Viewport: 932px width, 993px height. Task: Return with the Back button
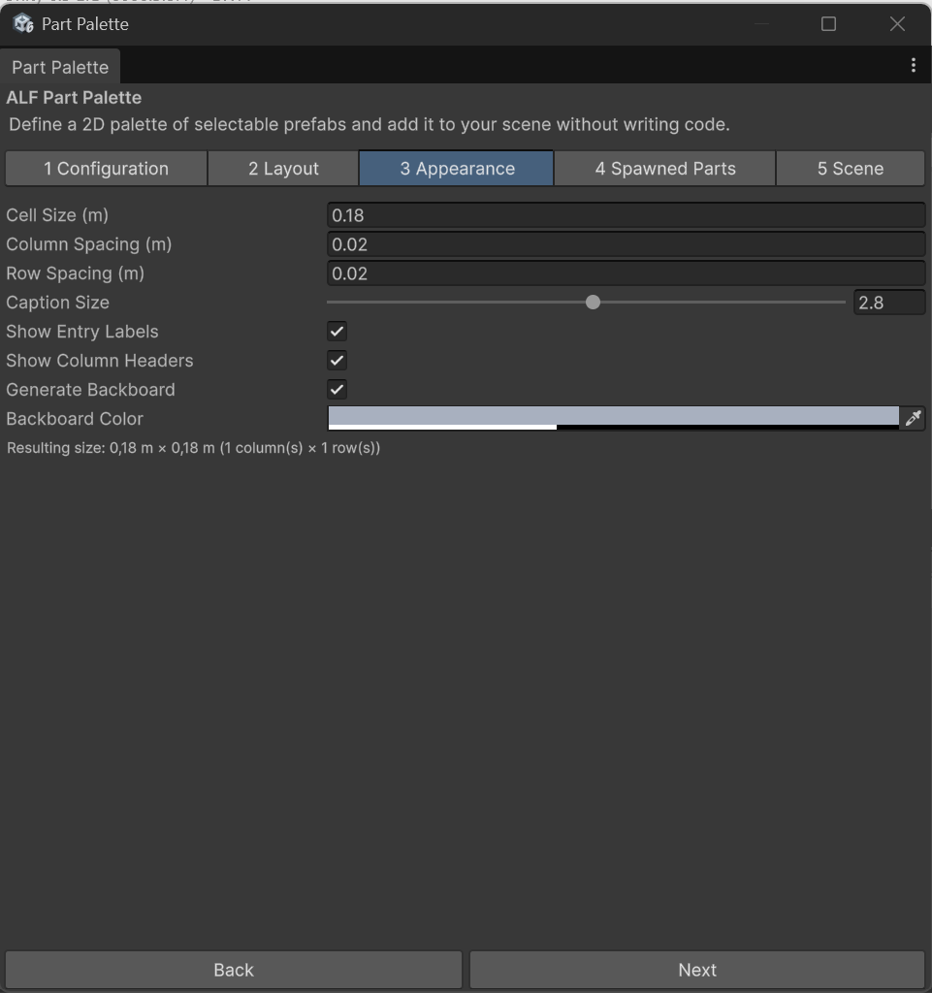click(234, 970)
